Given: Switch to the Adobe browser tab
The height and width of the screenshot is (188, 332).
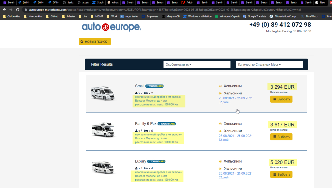Looking at the screenshot, I should pyautogui.click(x=187, y=3).
